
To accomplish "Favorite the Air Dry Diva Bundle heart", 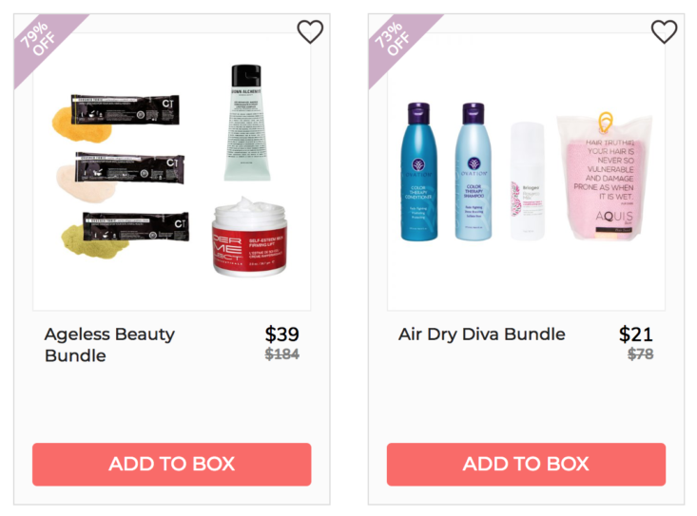I will coord(664,32).
